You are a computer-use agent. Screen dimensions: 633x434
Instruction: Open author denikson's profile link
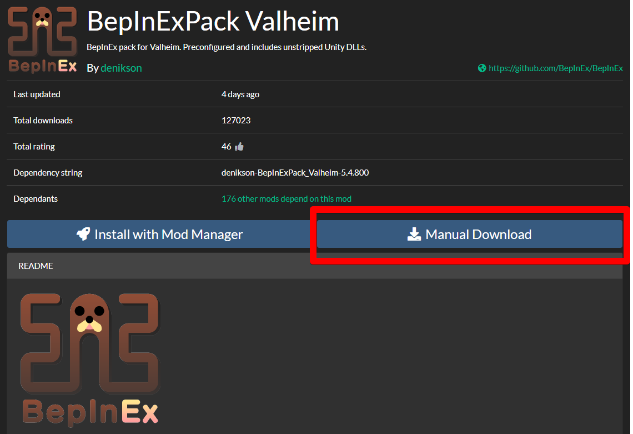121,68
